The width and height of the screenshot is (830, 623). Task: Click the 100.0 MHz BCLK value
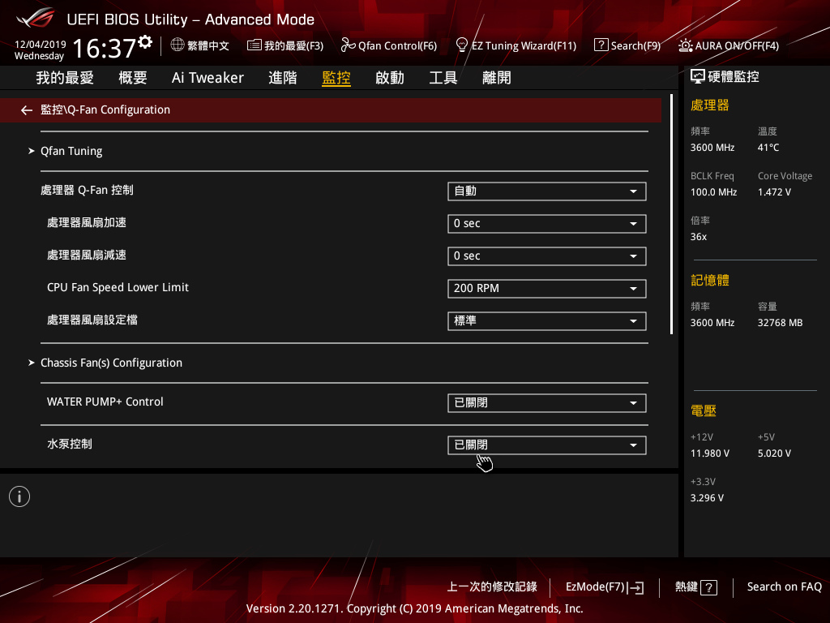click(713, 191)
